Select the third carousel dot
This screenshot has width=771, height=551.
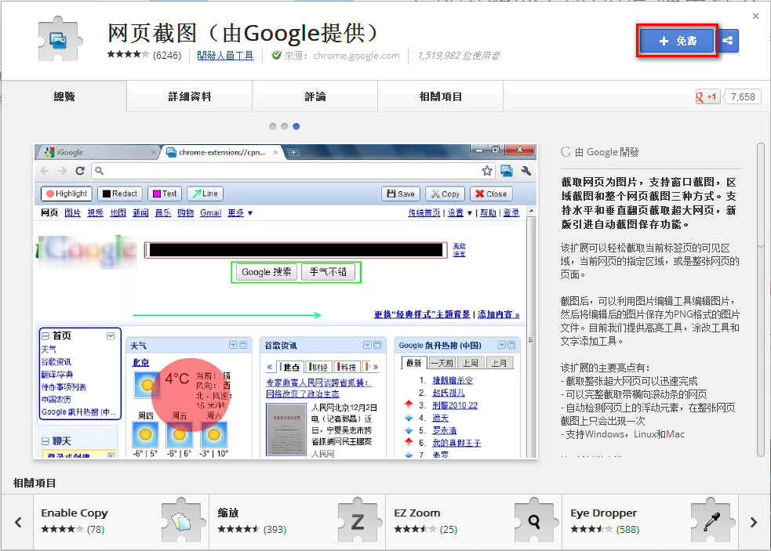(x=296, y=126)
